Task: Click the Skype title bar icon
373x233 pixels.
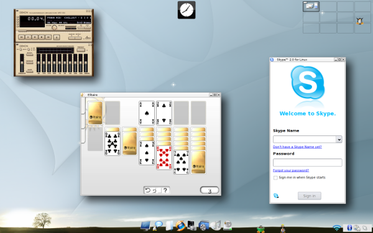Action: 272,60
